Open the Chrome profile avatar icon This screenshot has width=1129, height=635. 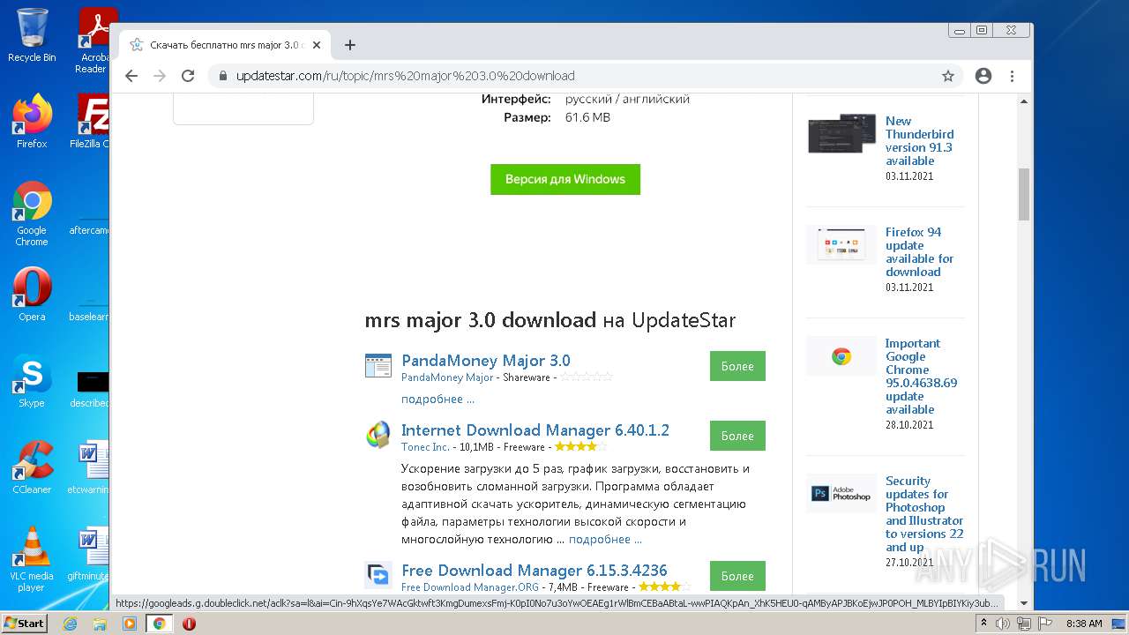coord(983,76)
